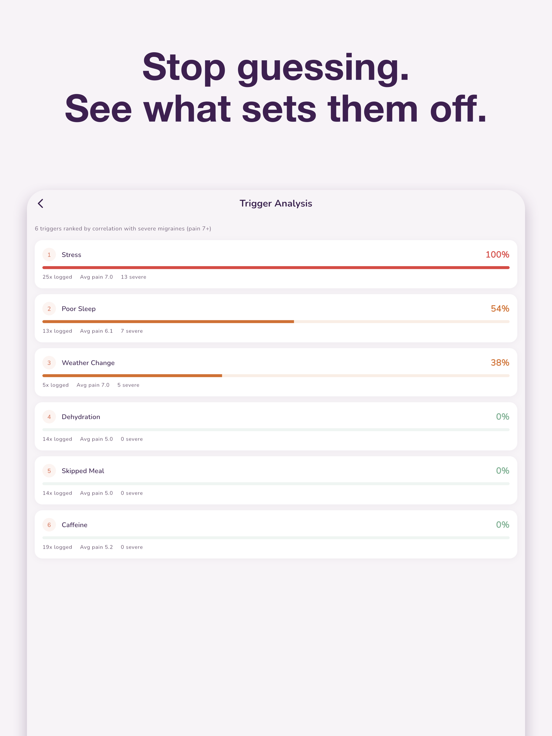Tap the rank 5 badge for Skipped Meal
The image size is (552, 736).
point(49,471)
